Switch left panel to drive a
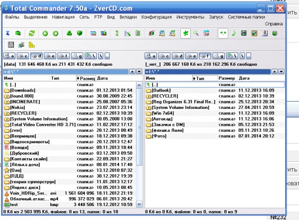Image resolution: width=299 pixels, height=220 pixels. (9, 56)
